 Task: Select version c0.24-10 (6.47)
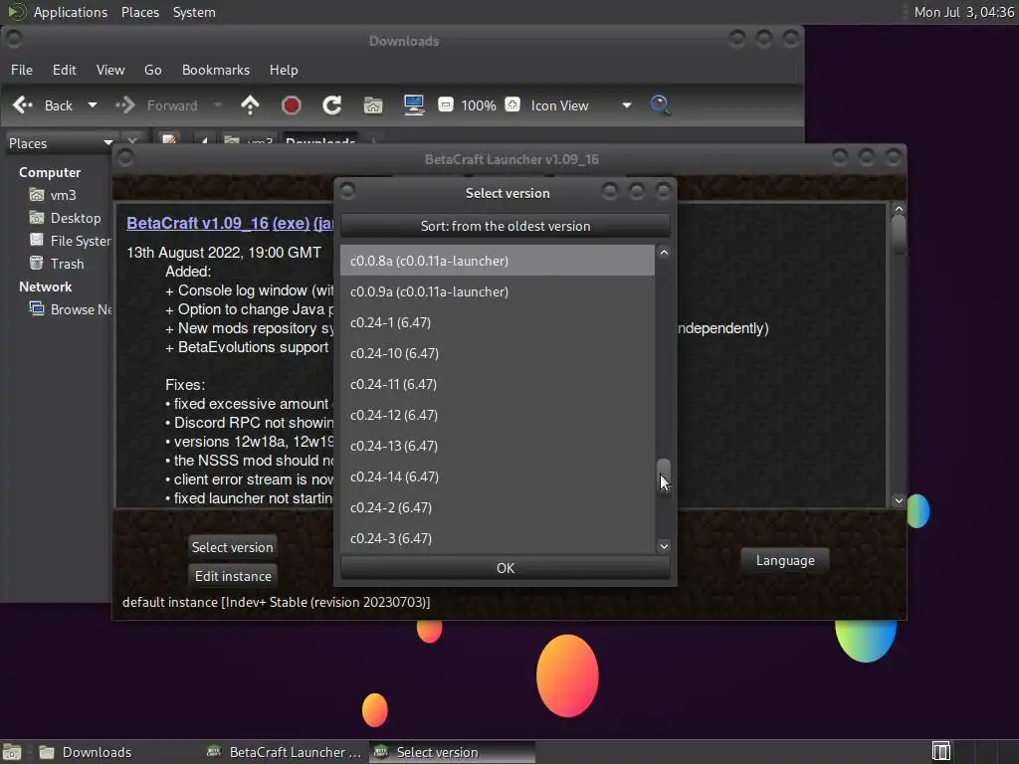pos(498,353)
